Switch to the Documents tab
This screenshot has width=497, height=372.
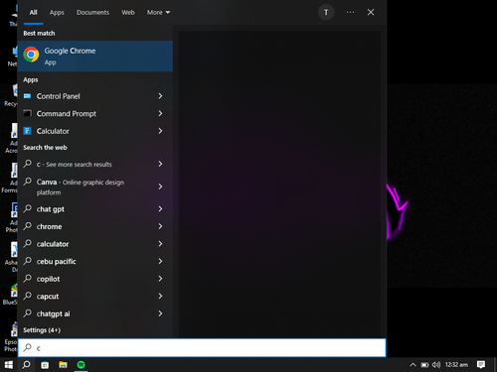pyautogui.click(x=92, y=13)
